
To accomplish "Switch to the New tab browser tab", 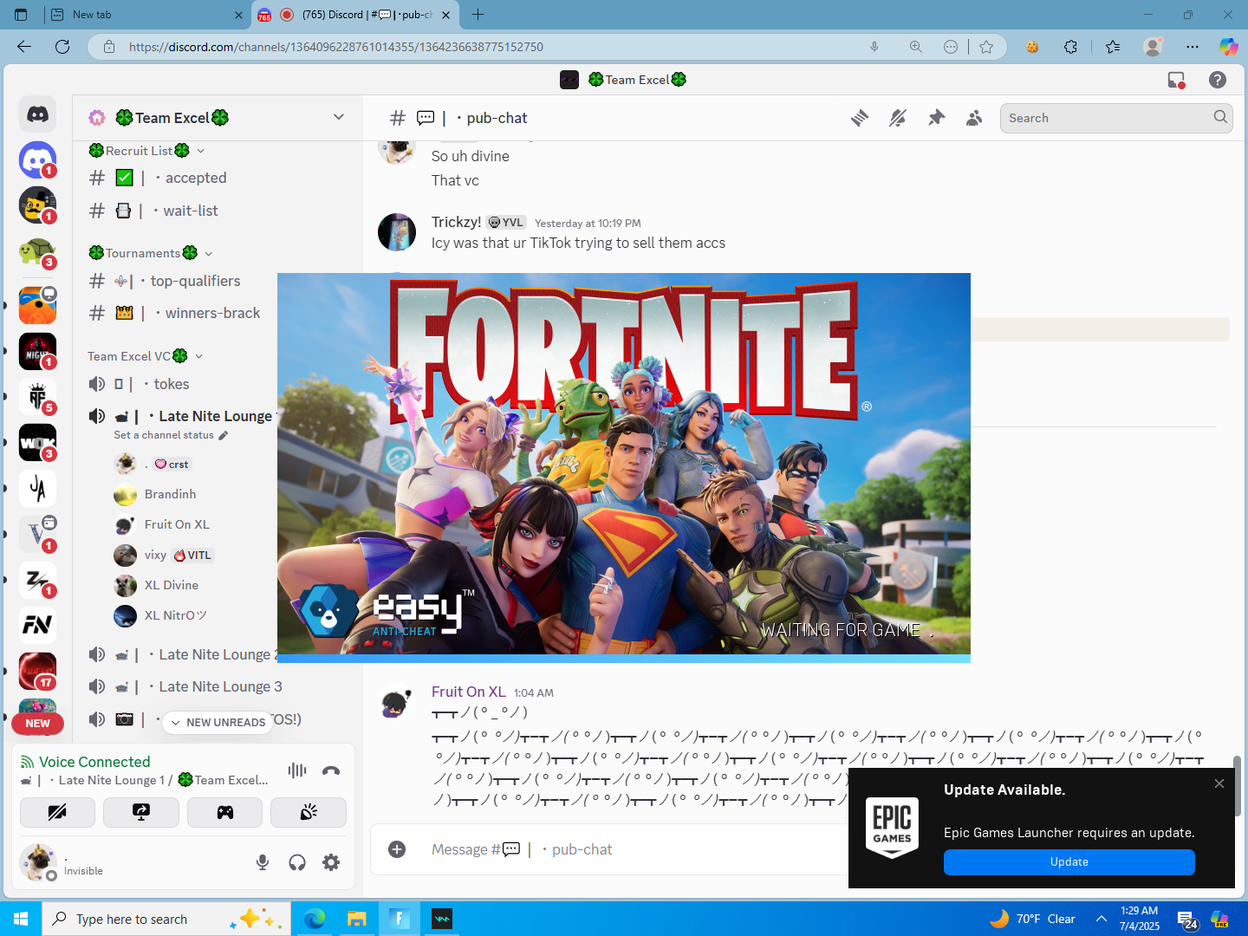I will [x=145, y=15].
